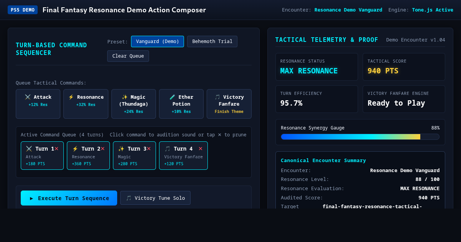
Task: Queue the Ether Potion command
Action: point(181,104)
